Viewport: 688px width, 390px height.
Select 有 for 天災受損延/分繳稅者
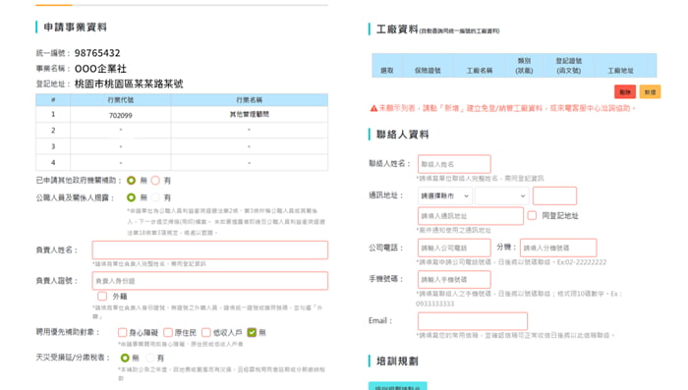pos(150,358)
